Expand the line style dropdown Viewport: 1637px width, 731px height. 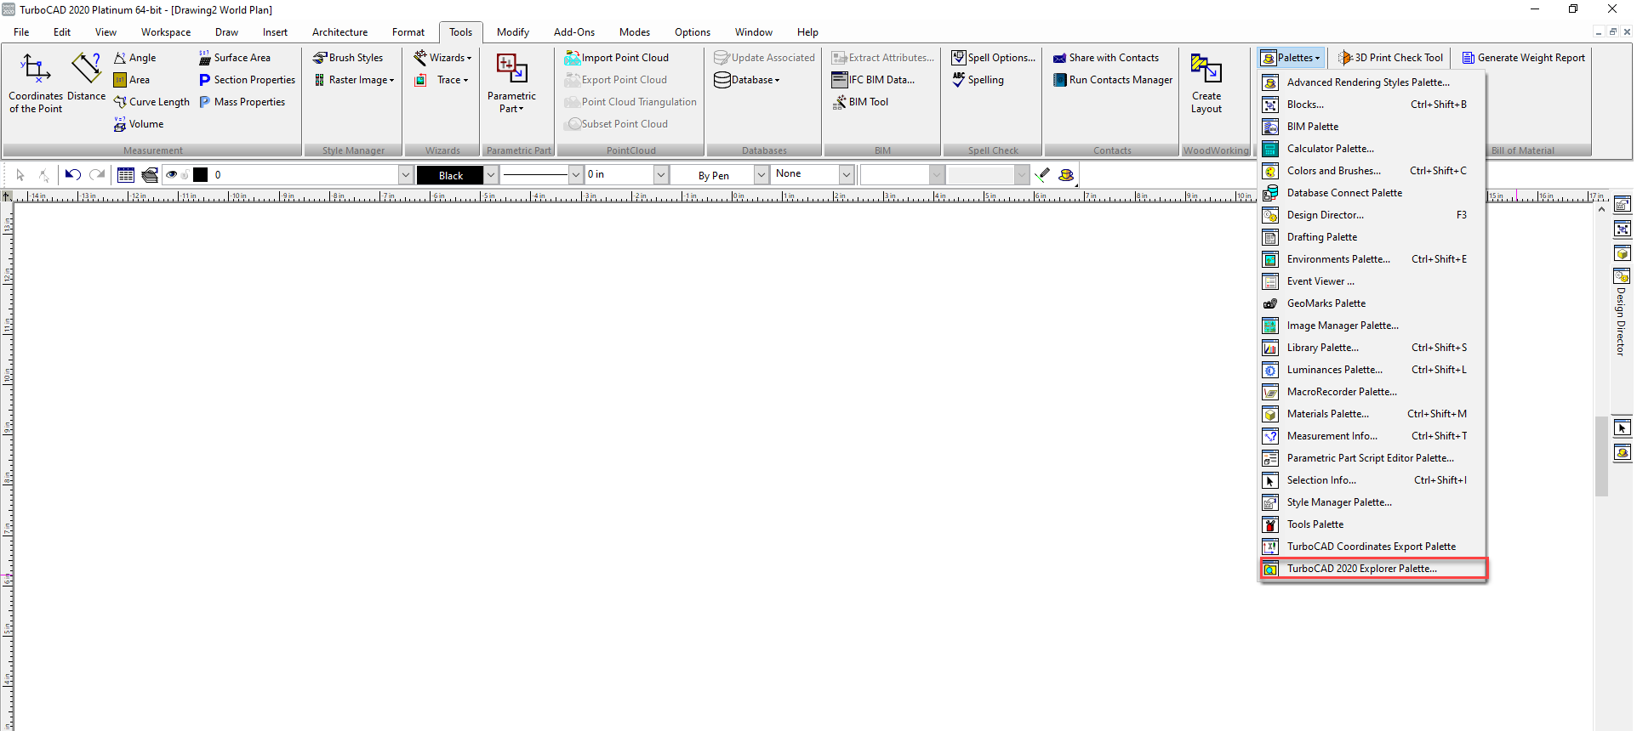tap(575, 175)
